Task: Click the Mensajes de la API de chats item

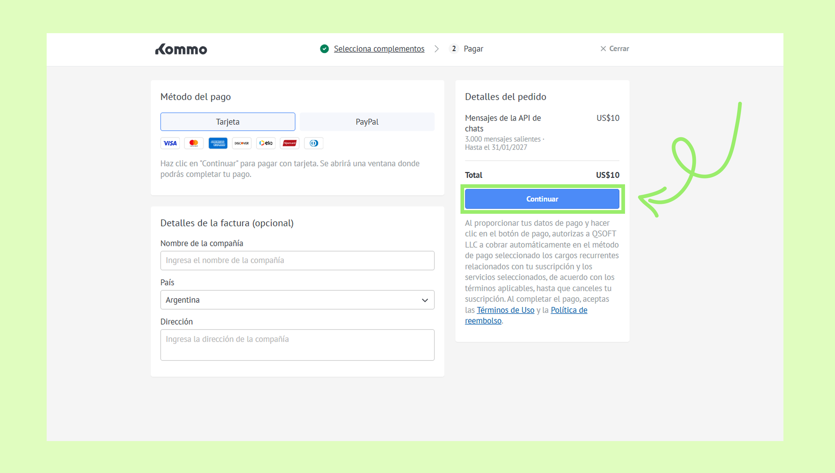Action: (x=503, y=123)
